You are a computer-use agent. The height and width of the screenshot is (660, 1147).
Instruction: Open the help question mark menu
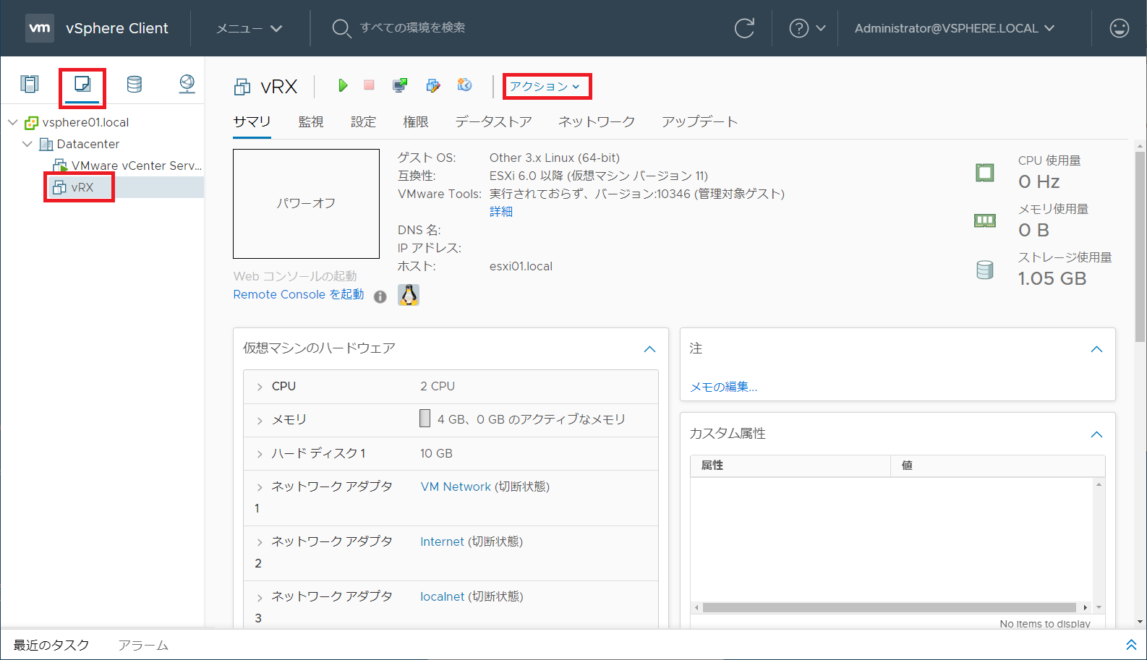pyautogui.click(x=807, y=28)
